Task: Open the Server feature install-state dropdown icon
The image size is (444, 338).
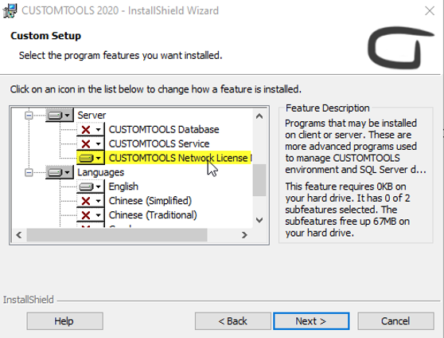Action: coord(59,115)
